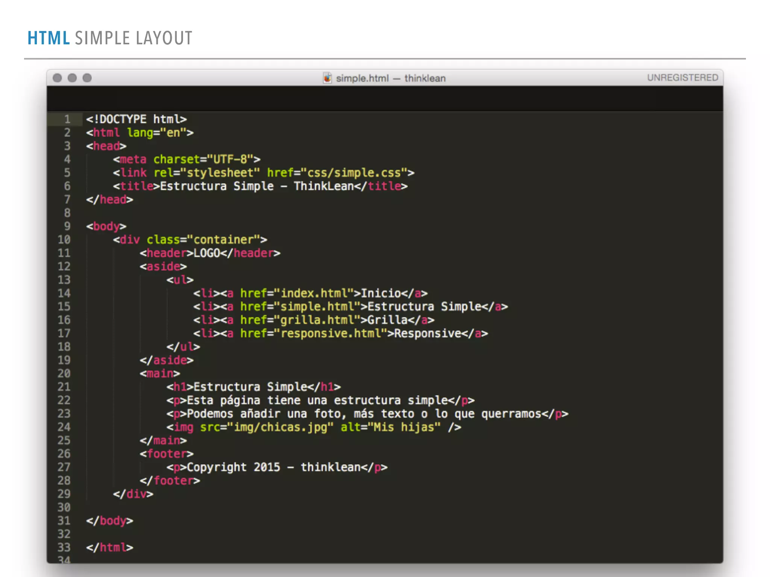
Task: Click line number 1 in the gutter
Action: [x=67, y=119]
